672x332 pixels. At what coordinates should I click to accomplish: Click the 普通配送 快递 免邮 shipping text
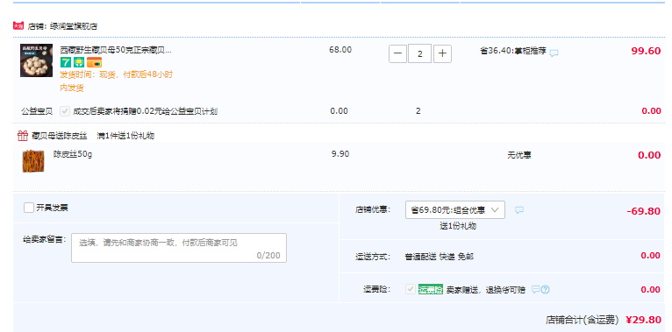(440, 257)
